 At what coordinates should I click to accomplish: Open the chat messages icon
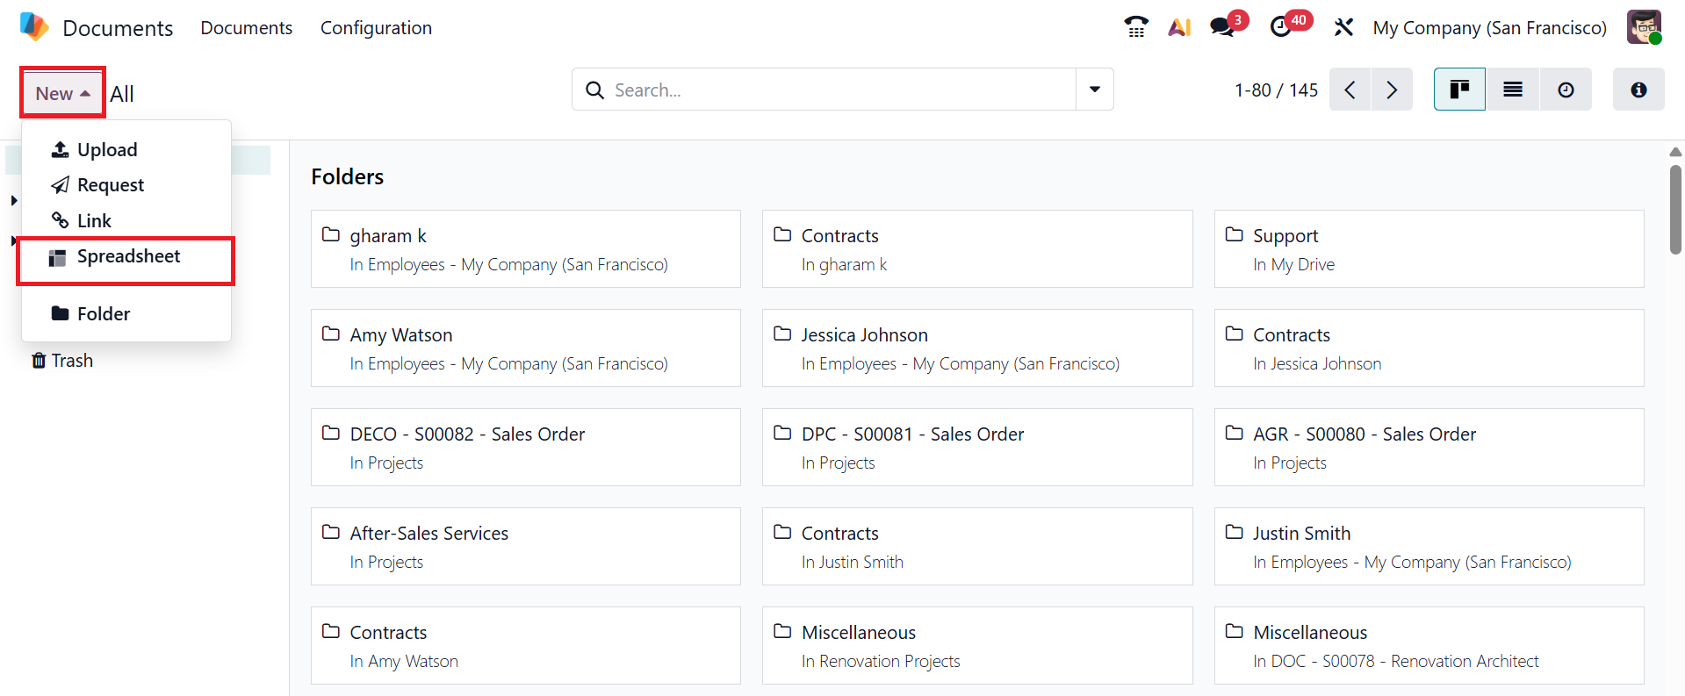click(1222, 27)
